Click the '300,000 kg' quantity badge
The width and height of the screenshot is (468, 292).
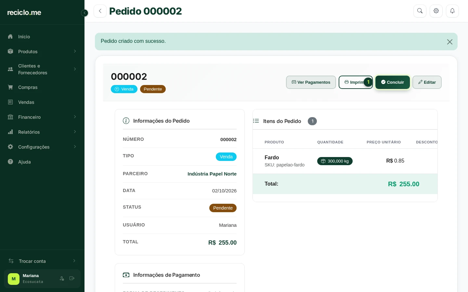[335, 161]
